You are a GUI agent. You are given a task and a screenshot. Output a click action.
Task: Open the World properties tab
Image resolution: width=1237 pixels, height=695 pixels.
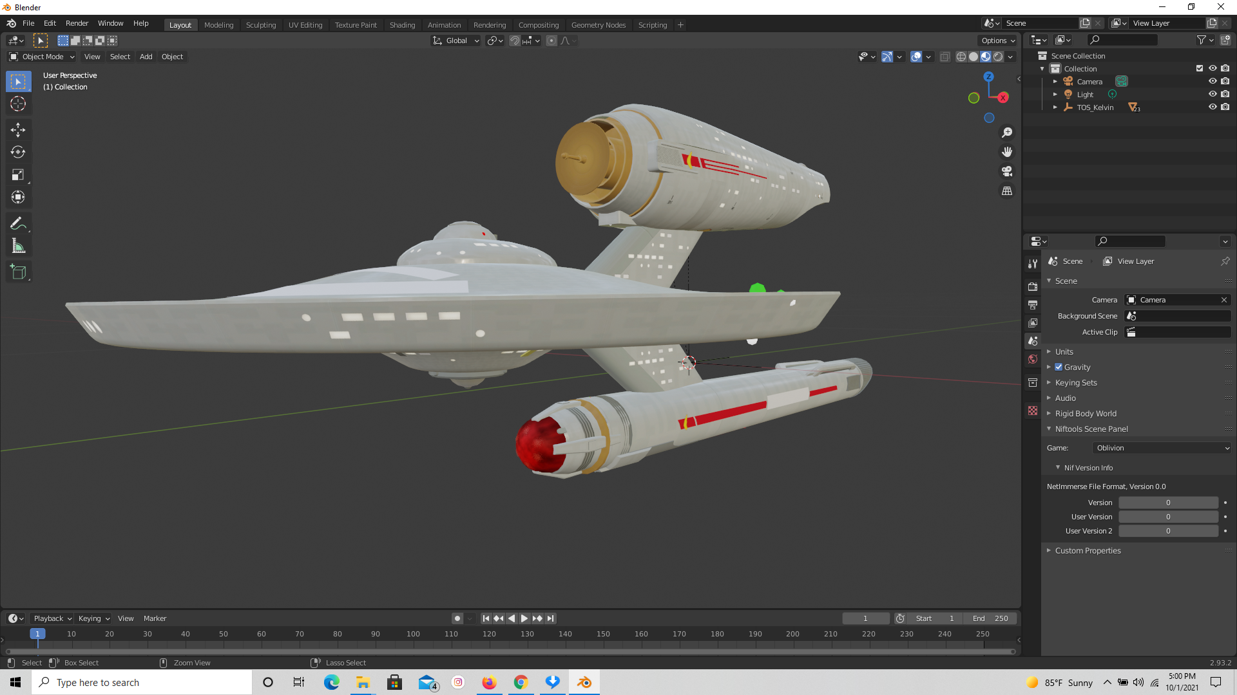click(1033, 359)
